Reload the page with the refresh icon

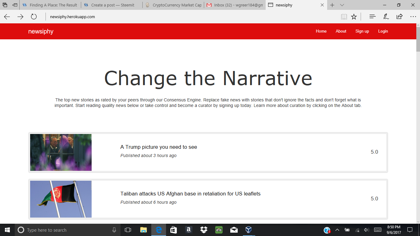(34, 17)
